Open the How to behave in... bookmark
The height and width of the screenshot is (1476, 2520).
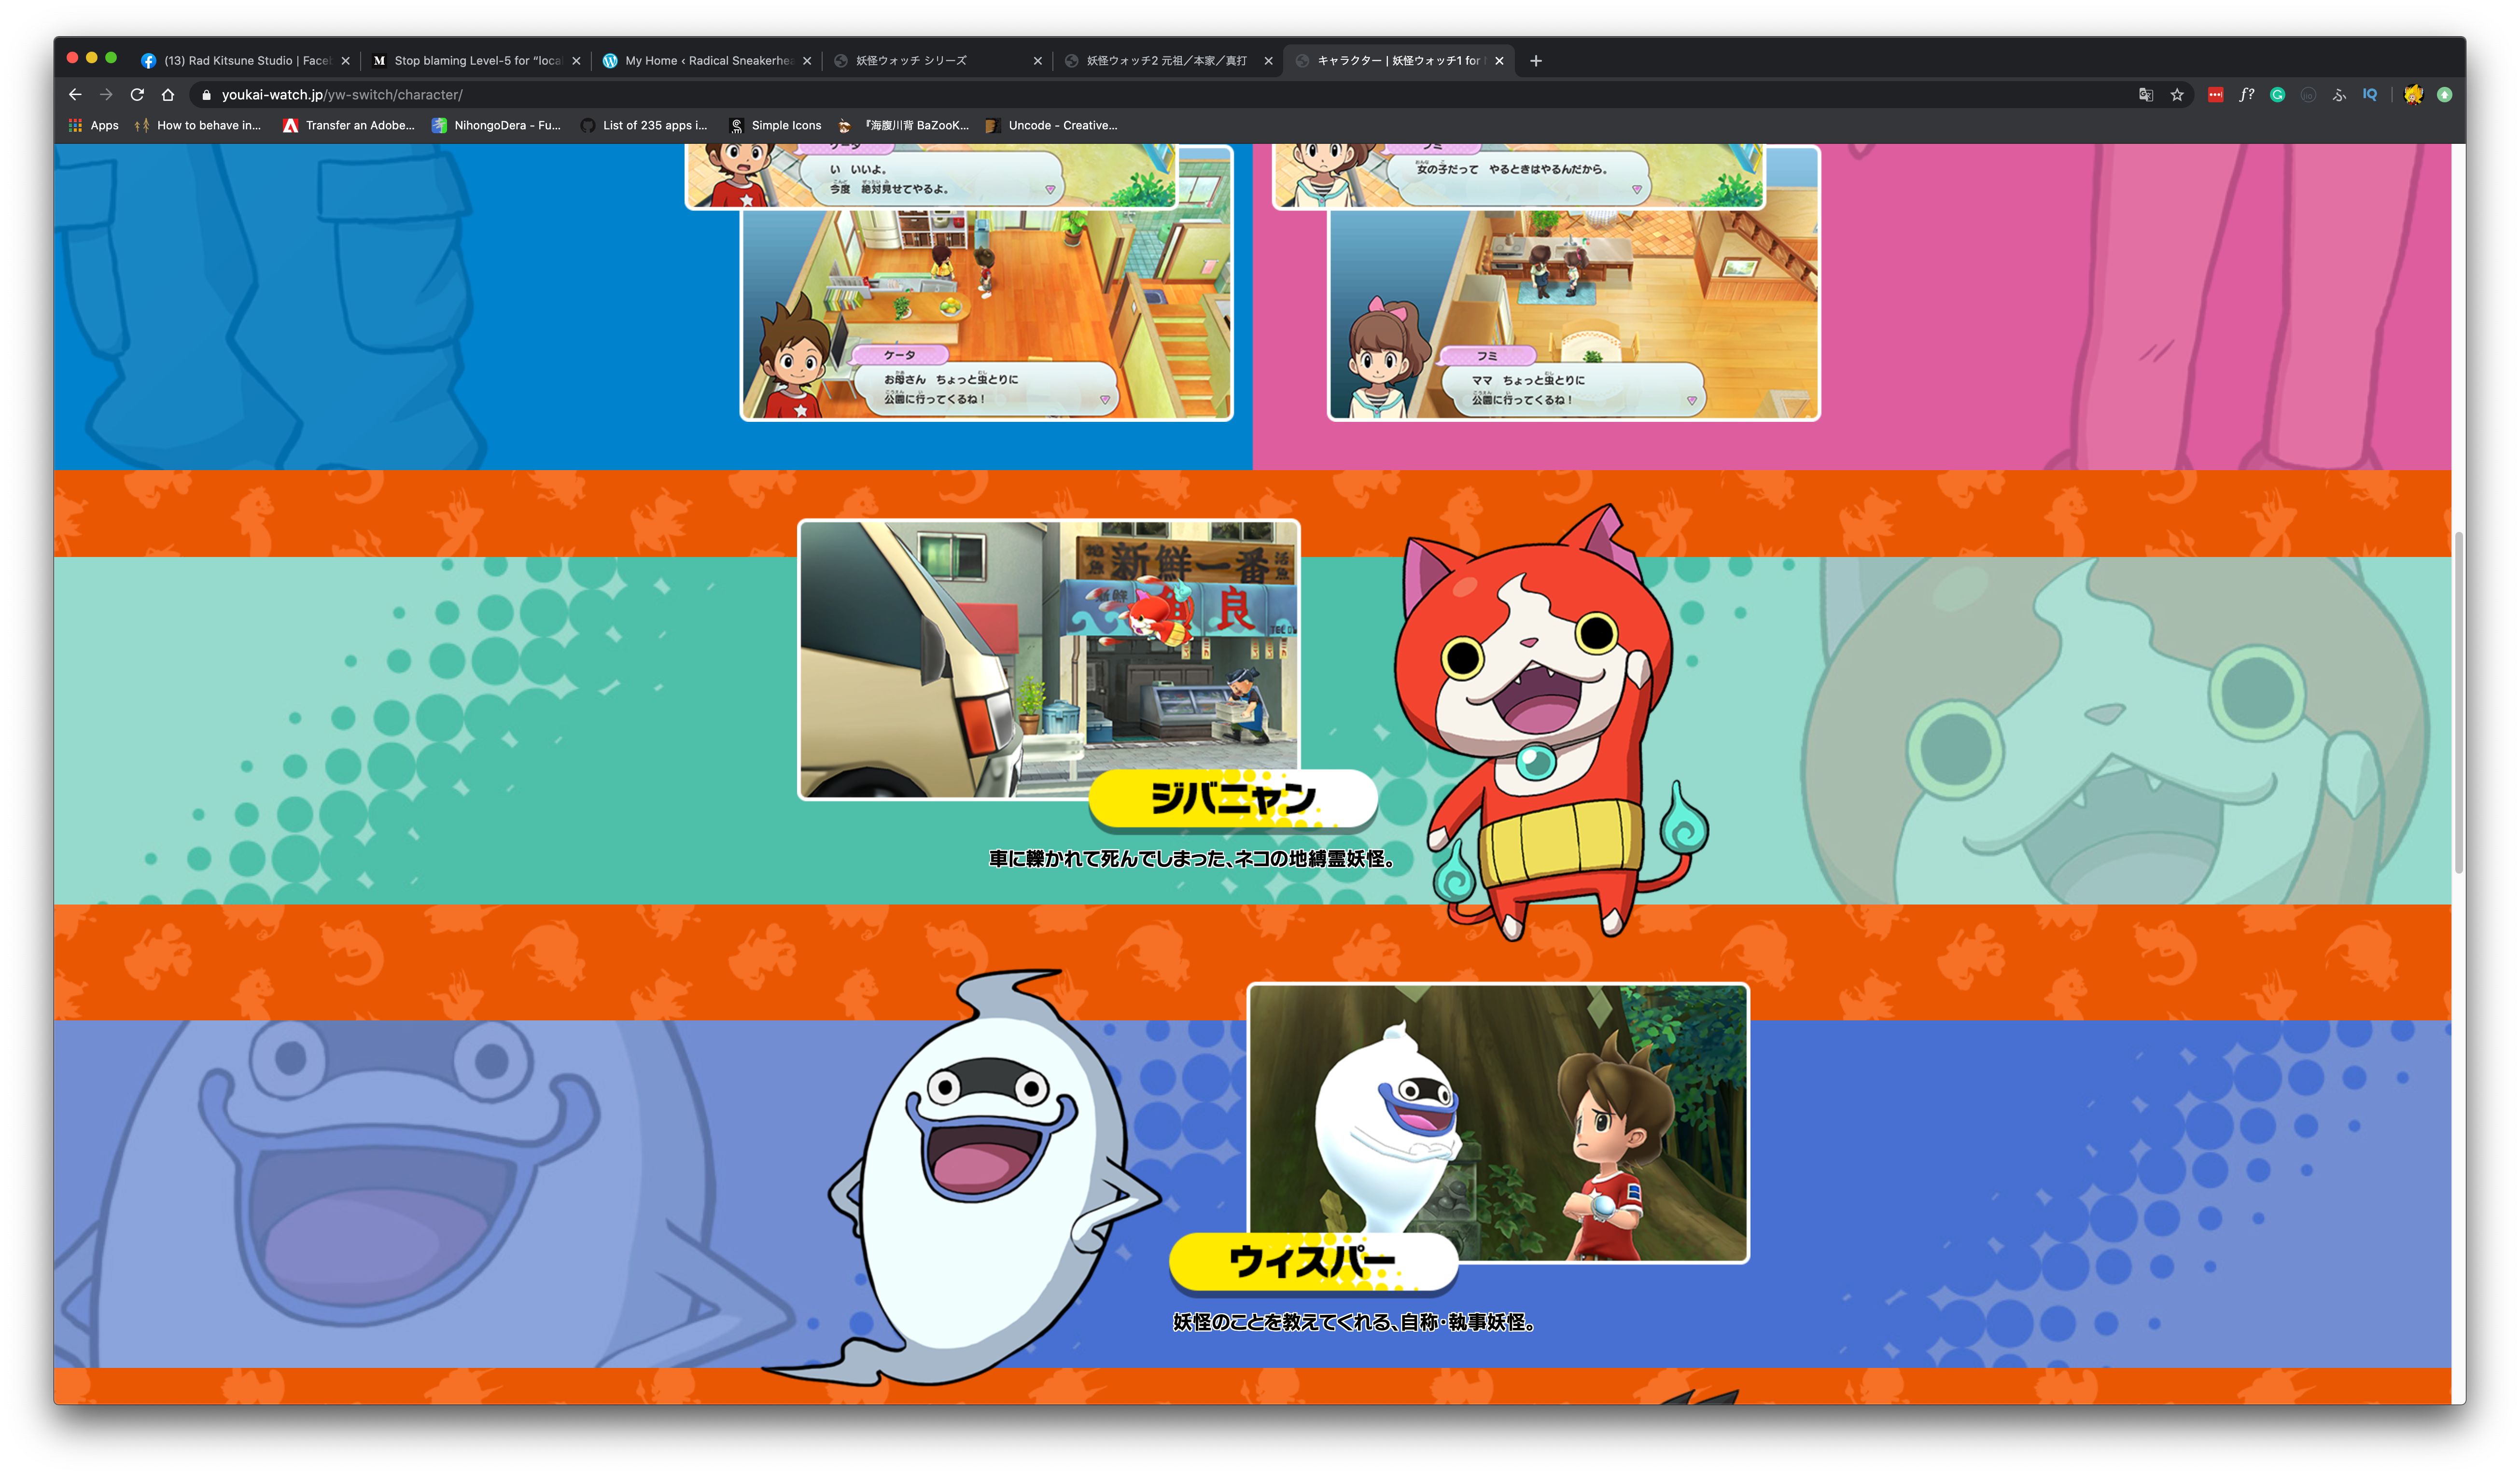(197, 125)
